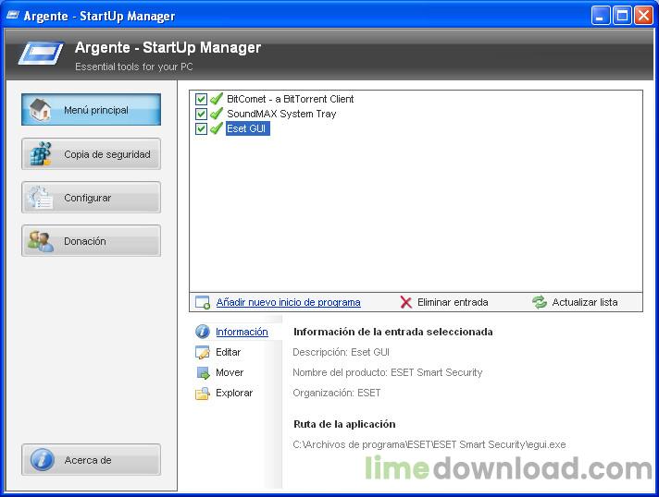659x497 pixels.
Task: Select the BitComet - a BitTorrent Client entry
Action: click(x=290, y=99)
